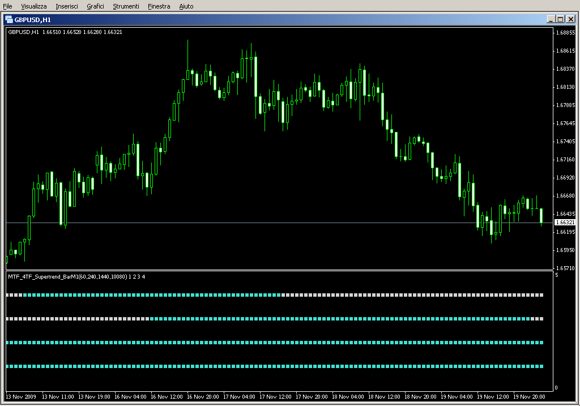Open the Strumenti menu
This screenshot has height=406, width=580.
(x=126, y=6)
